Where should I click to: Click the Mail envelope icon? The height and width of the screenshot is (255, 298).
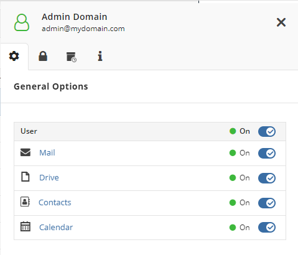26,152
